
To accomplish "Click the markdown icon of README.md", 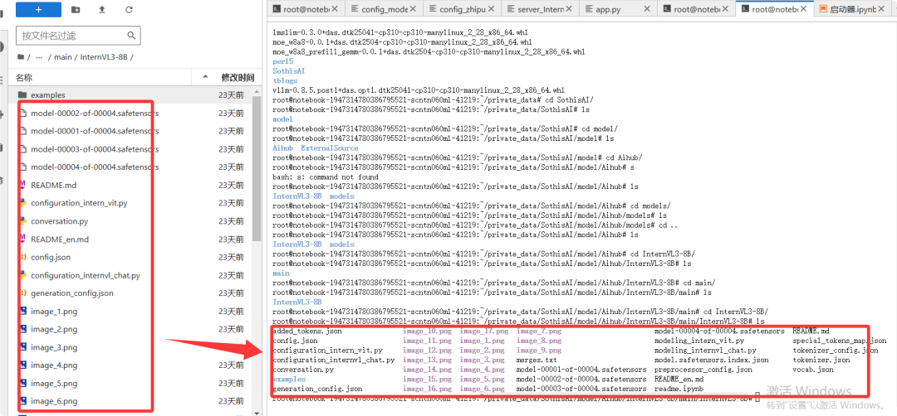I will pyautogui.click(x=23, y=185).
